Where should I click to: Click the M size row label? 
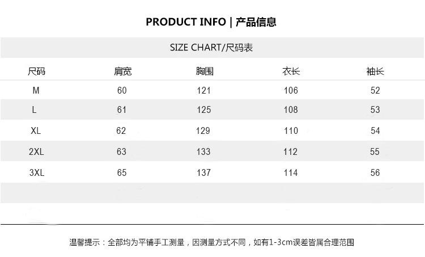[36, 91]
